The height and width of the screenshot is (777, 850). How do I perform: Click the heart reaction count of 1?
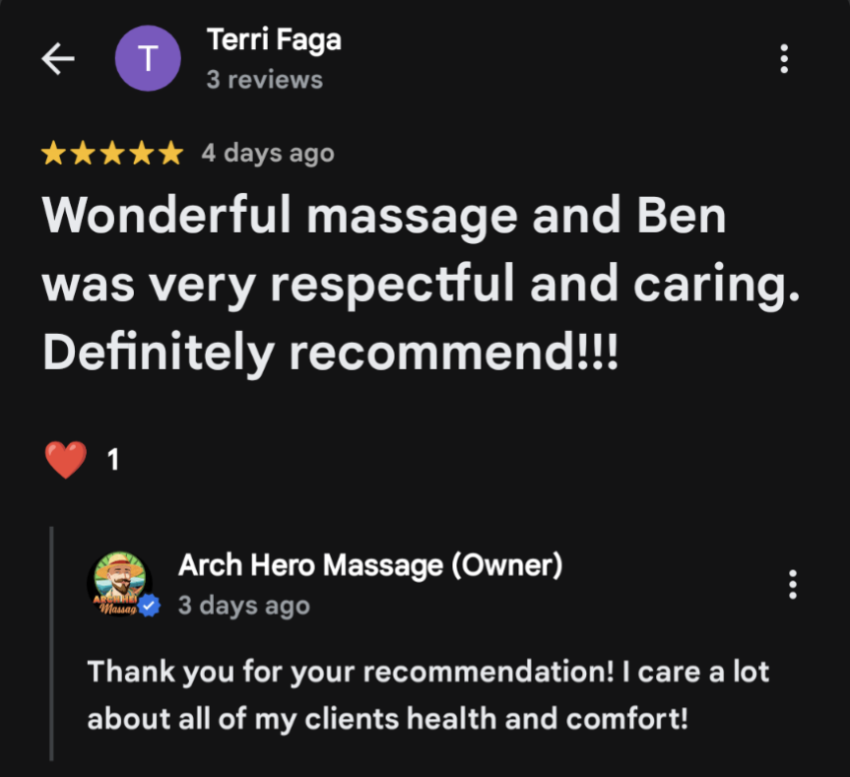point(113,460)
